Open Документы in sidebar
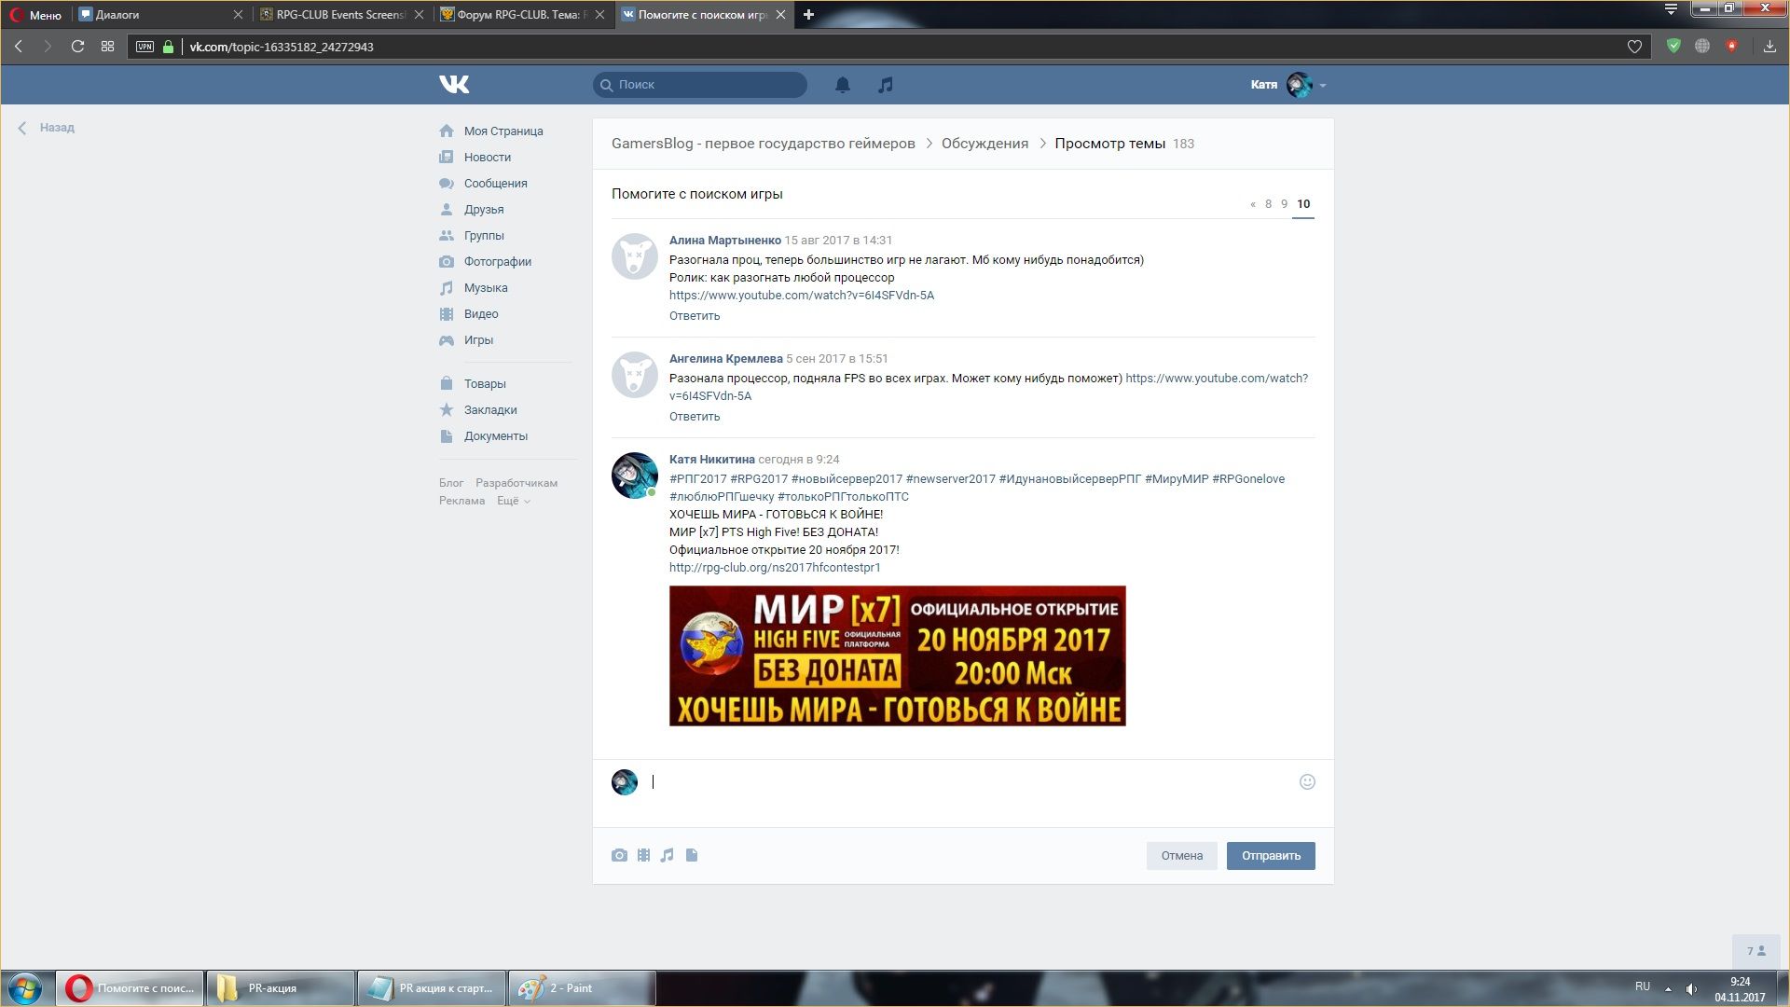The height and width of the screenshot is (1007, 1790). (x=495, y=436)
